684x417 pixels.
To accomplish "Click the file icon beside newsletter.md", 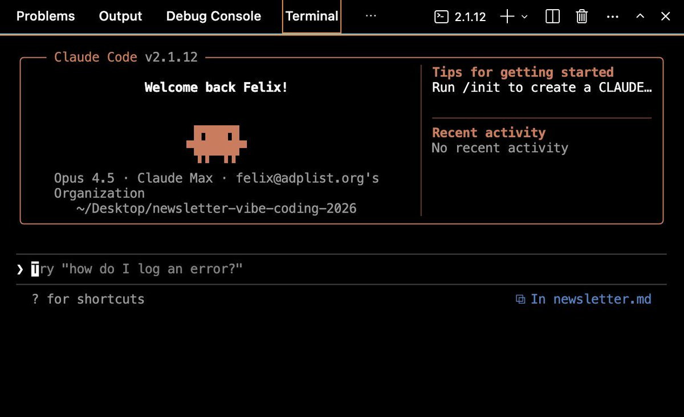I will (520, 299).
